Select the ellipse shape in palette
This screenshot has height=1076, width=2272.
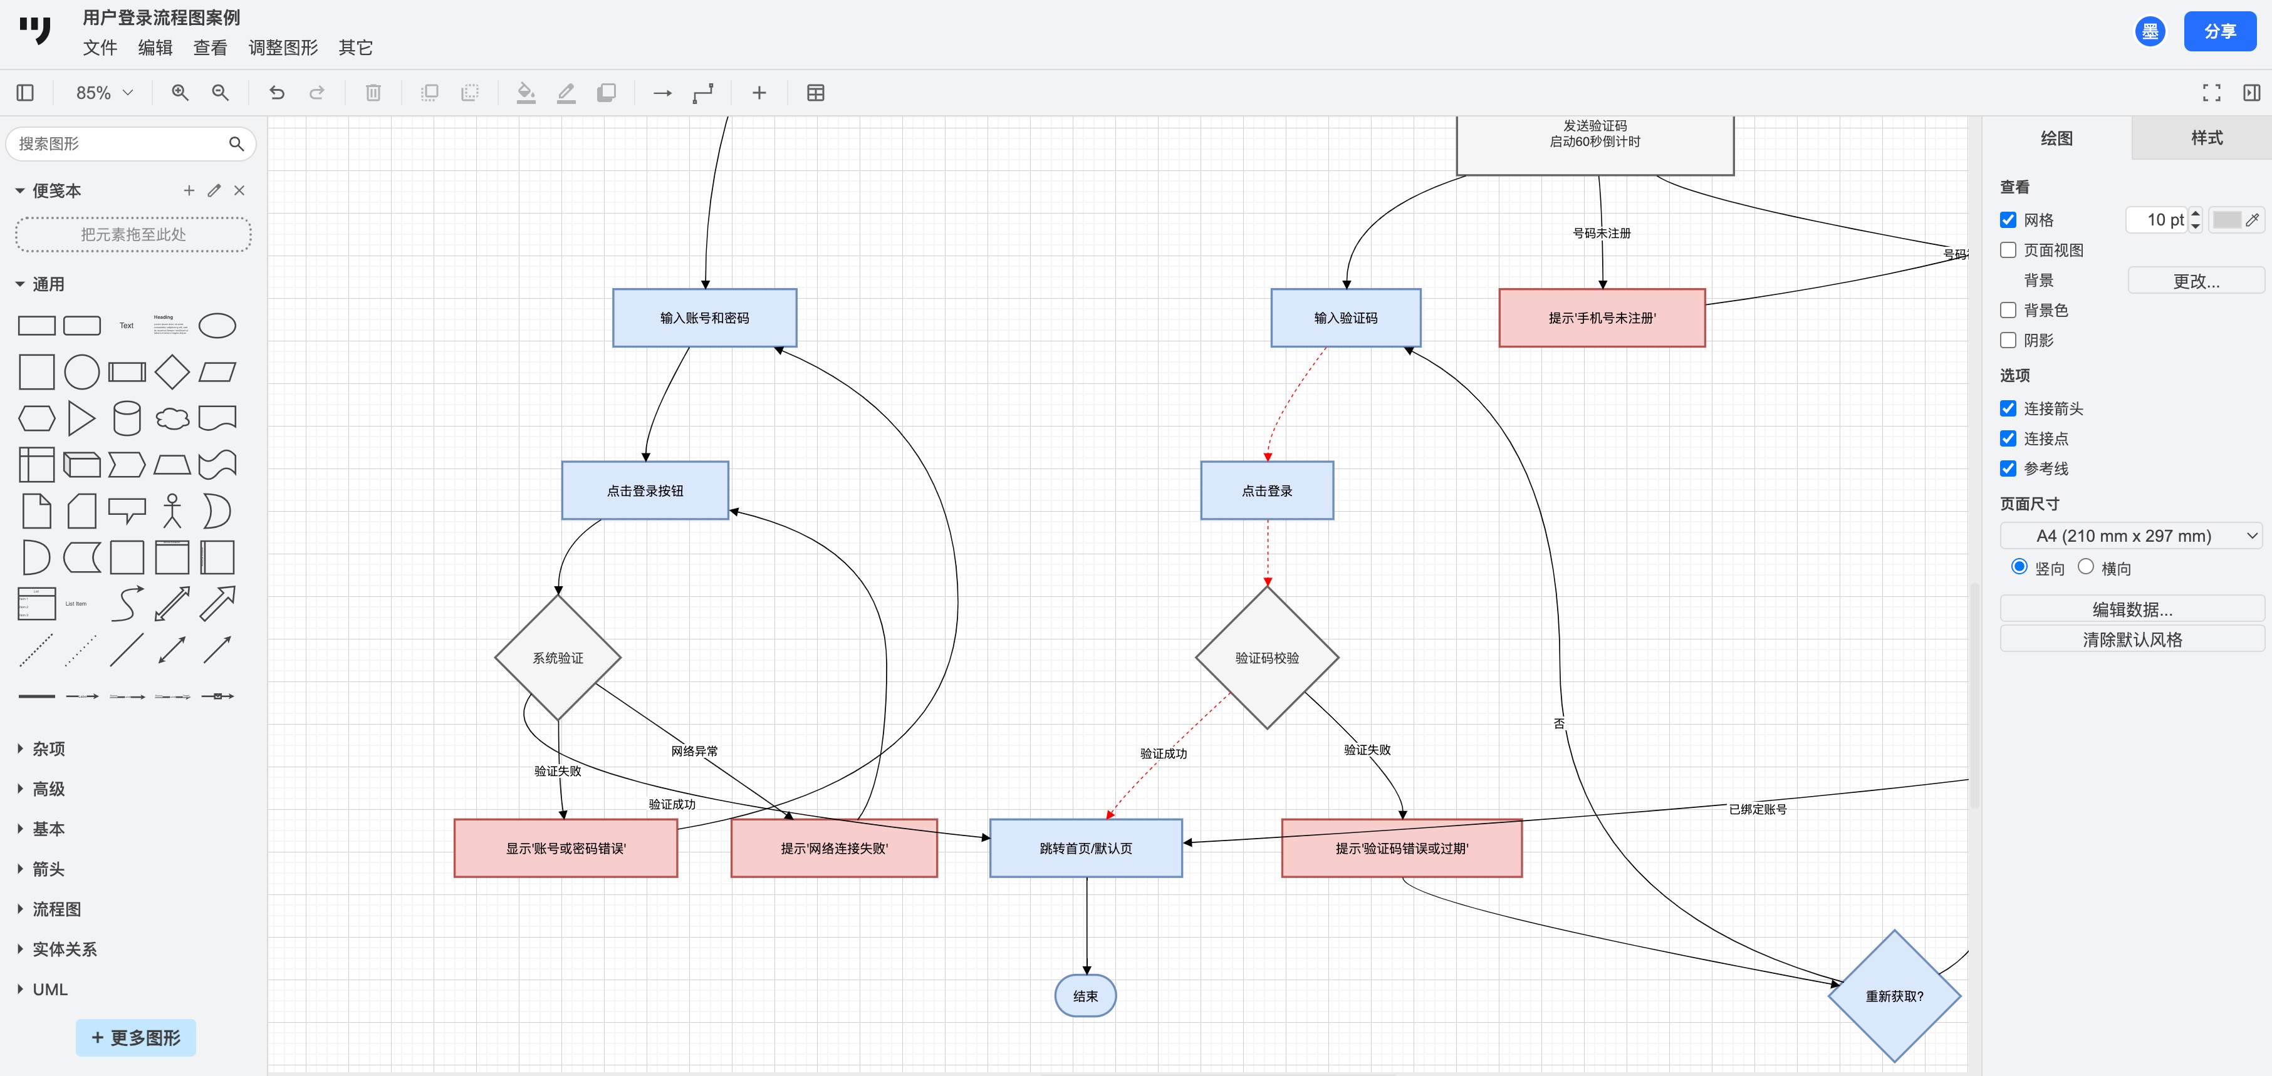point(217,326)
